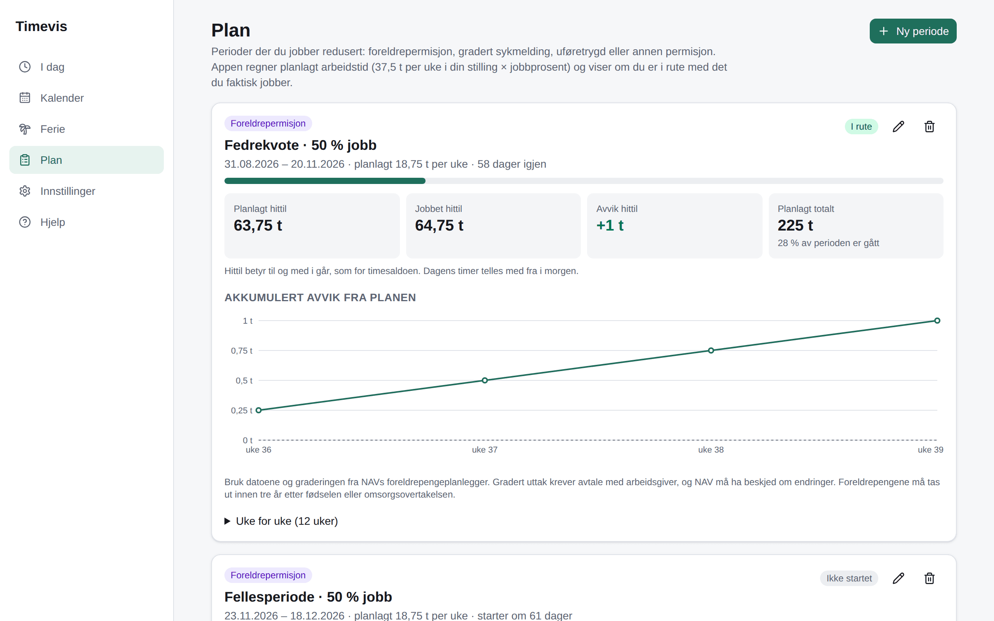Click the 0,75 t axis label
The height and width of the screenshot is (621, 994).
[242, 351]
